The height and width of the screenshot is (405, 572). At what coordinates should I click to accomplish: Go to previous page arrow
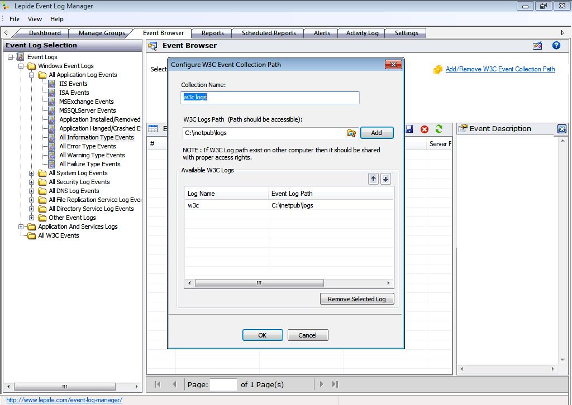click(174, 384)
